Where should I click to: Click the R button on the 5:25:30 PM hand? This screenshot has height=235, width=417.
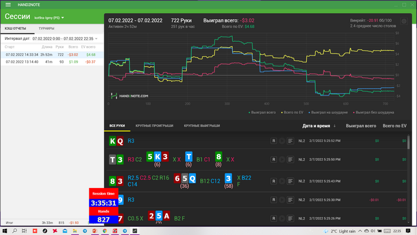[x=273, y=200]
